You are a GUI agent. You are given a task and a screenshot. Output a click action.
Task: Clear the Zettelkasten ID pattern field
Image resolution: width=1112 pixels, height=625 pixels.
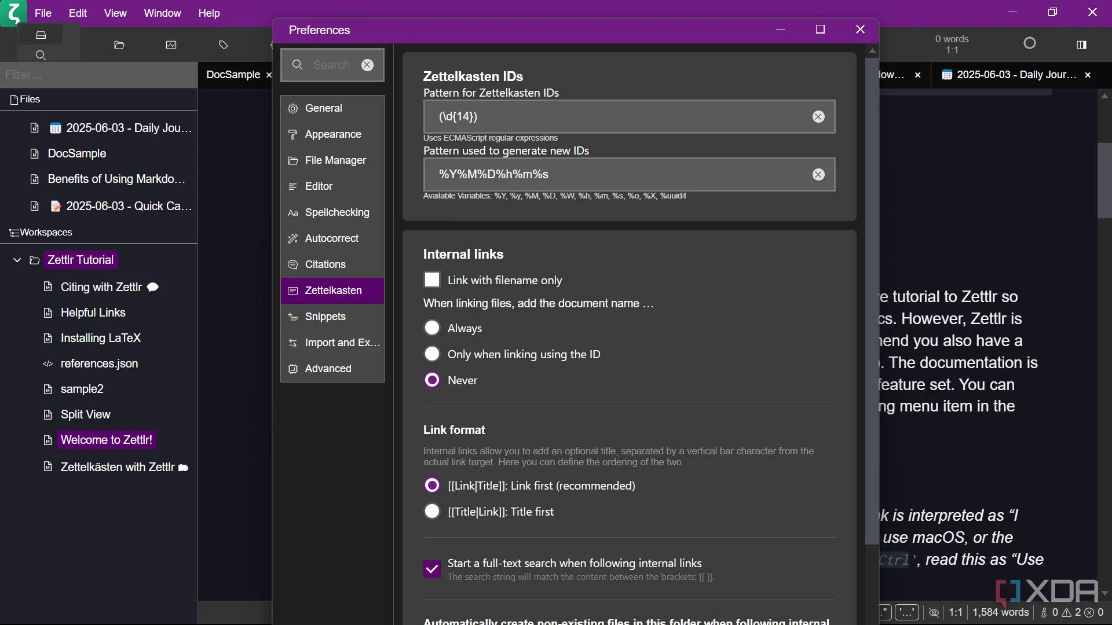point(818,117)
